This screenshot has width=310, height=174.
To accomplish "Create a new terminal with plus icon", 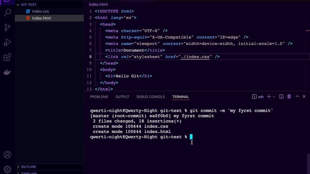I will point(269,97).
